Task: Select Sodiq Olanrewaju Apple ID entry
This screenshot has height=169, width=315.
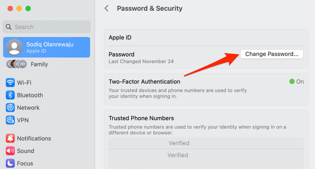Action: (x=47, y=47)
